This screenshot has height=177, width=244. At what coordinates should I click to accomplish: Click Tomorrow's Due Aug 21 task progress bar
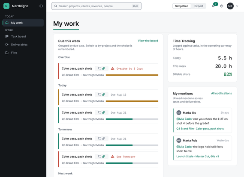click(132, 145)
